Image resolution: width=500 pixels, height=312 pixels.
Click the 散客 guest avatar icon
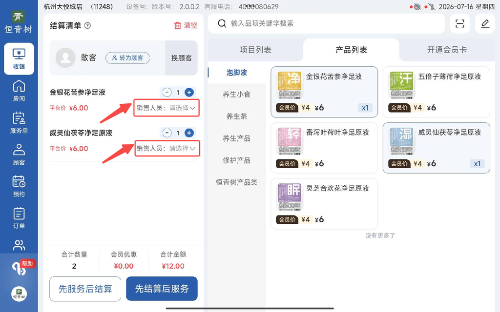pyautogui.click(x=65, y=58)
